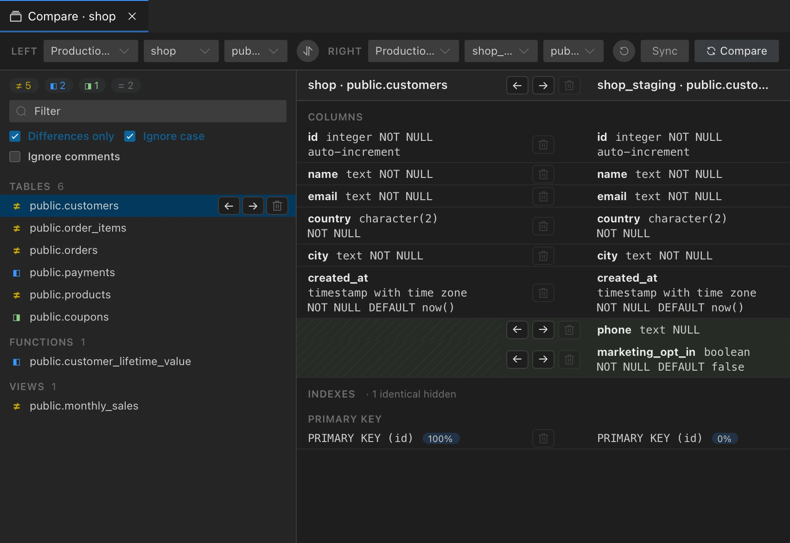Image resolution: width=790 pixels, height=543 pixels.
Task: Click trash icon on marketing_opt_in row
Action: coord(569,360)
